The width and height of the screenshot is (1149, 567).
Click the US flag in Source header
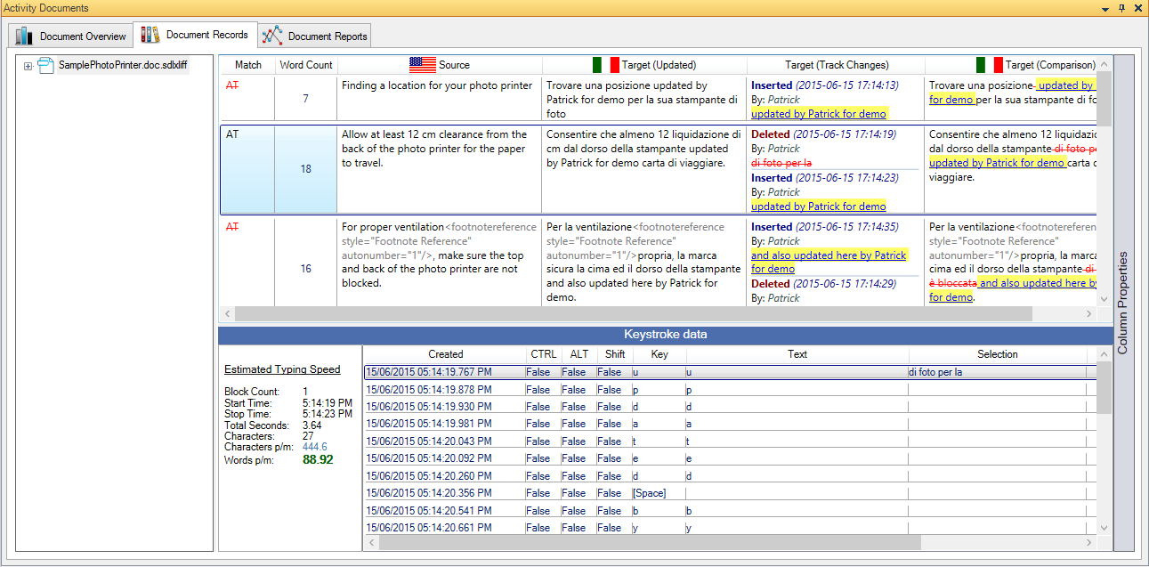click(x=423, y=65)
